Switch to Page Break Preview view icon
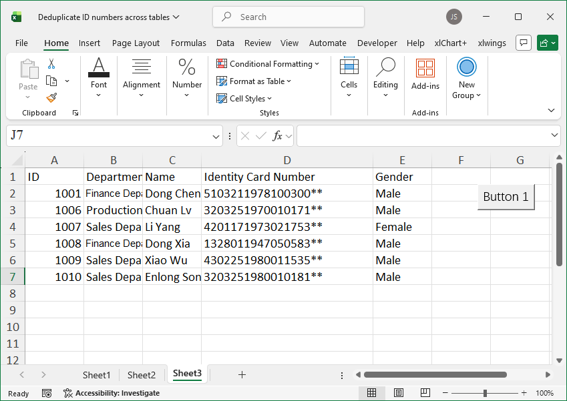 click(x=426, y=393)
